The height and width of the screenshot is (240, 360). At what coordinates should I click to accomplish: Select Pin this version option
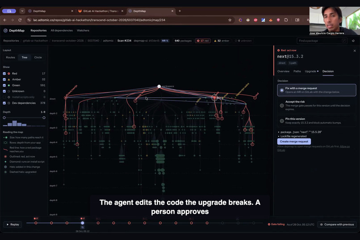pyautogui.click(x=317, y=121)
